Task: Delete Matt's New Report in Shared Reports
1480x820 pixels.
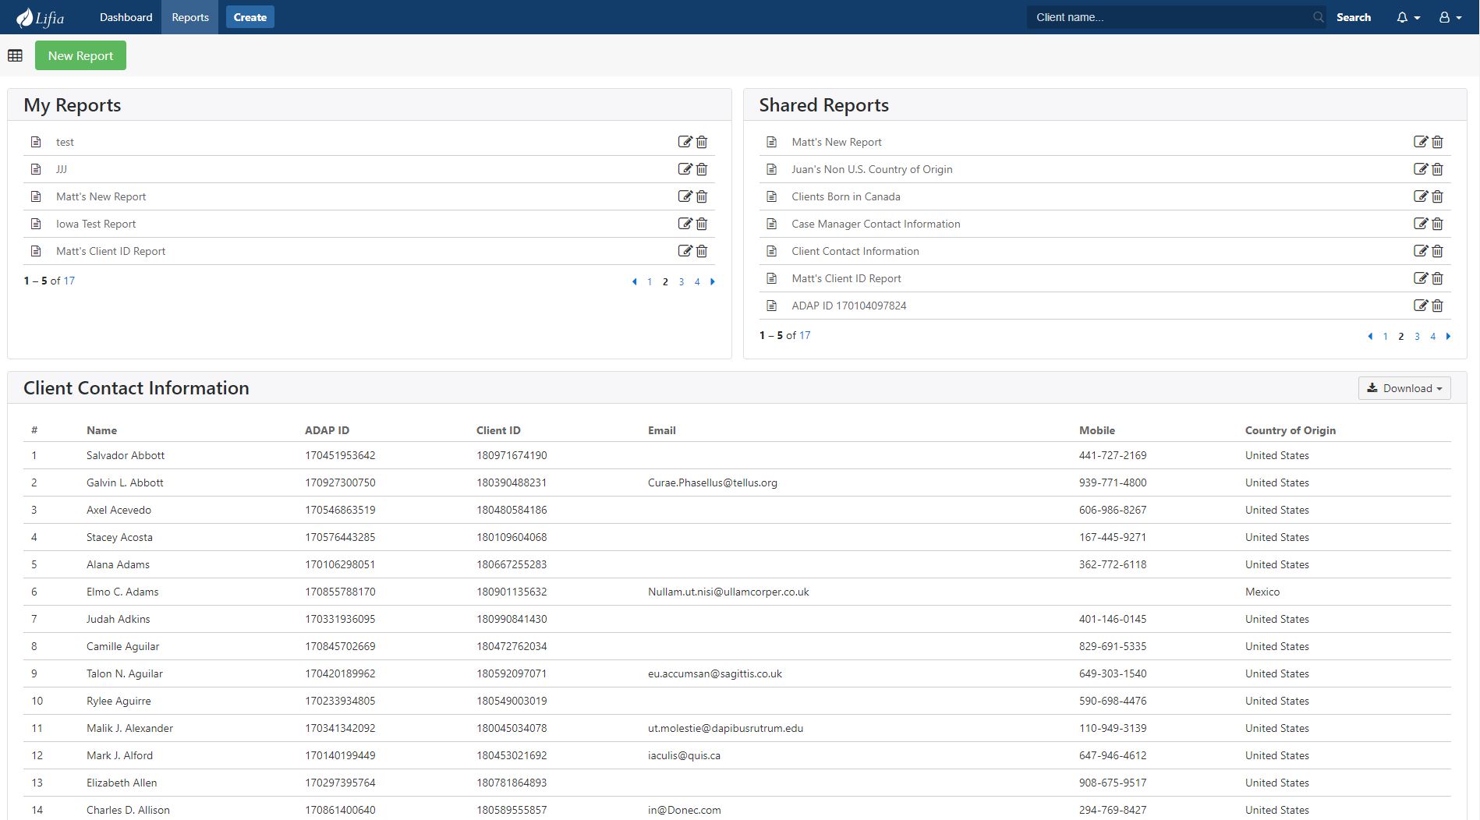Action: (x=1438, y=142)
